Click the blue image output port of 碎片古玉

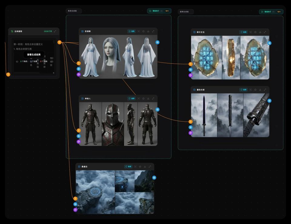(269, 43)
